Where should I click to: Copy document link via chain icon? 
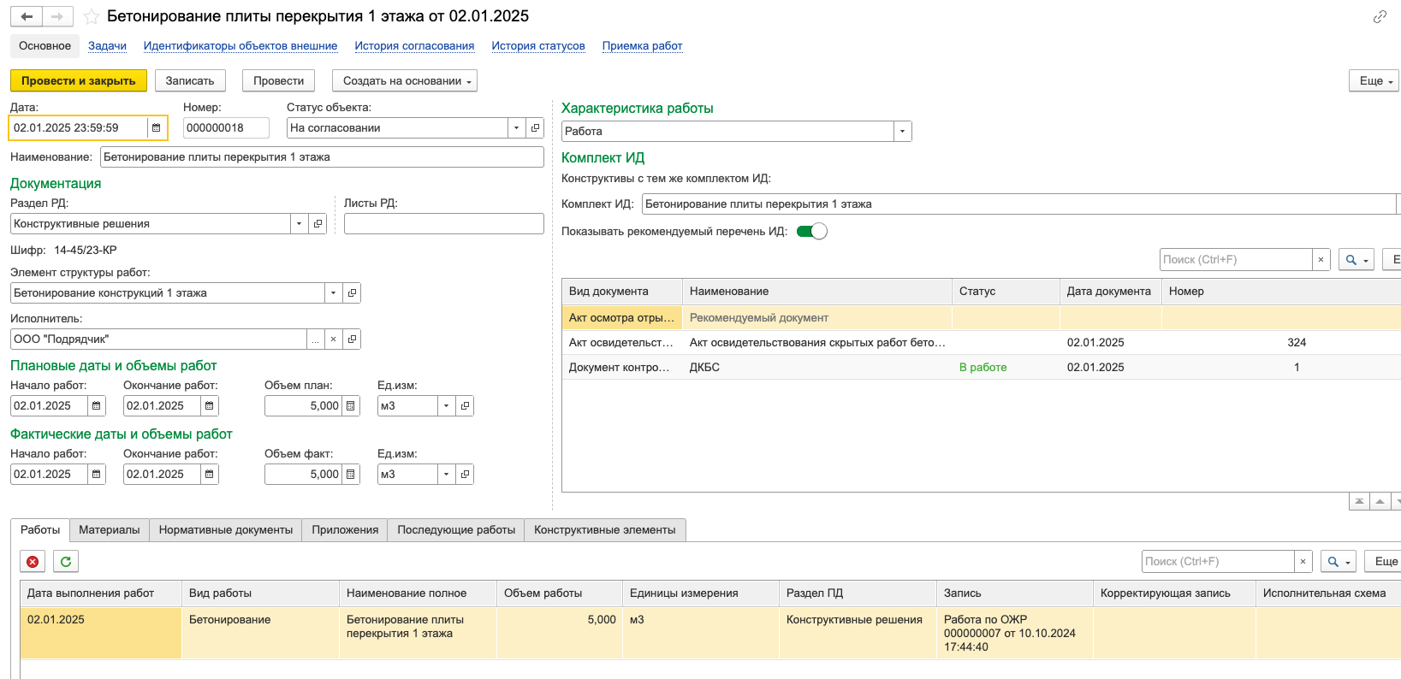[1380, 17]
